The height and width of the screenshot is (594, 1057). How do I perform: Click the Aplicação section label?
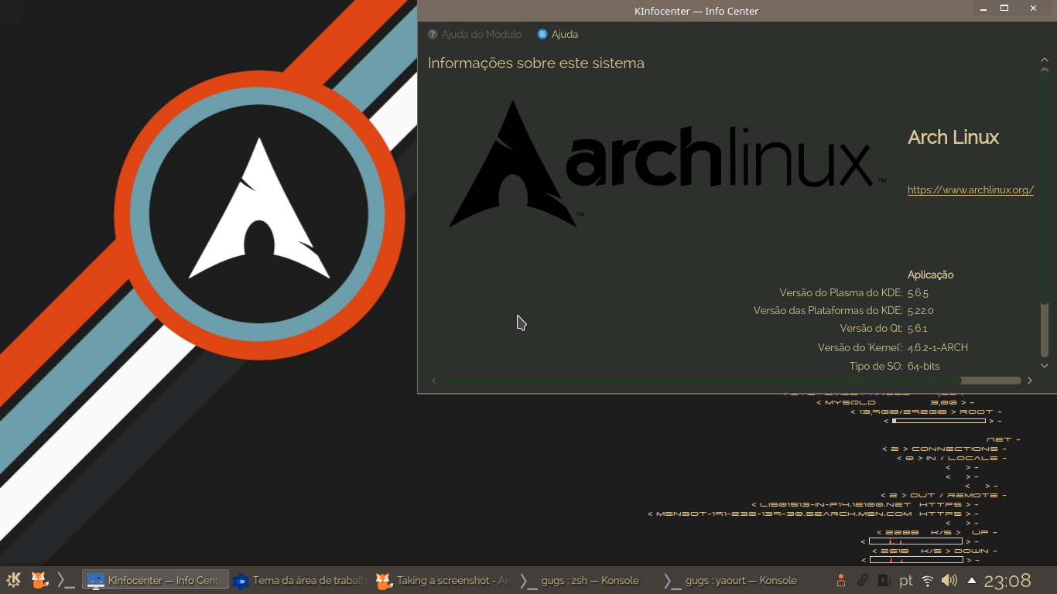pos(930,275)
